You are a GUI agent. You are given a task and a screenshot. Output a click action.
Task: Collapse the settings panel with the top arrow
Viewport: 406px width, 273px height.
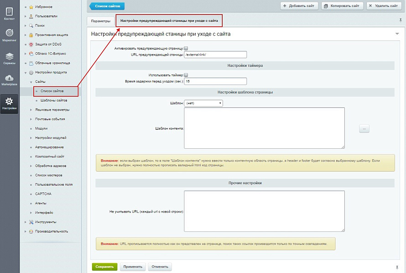tap(397, 34)
